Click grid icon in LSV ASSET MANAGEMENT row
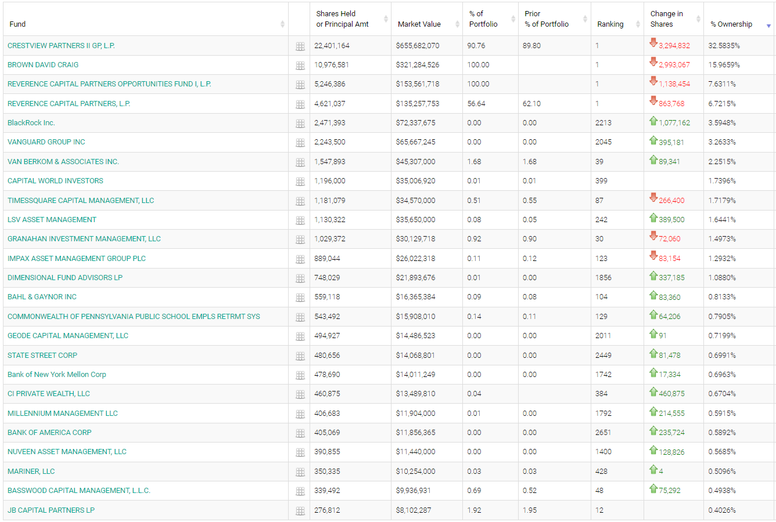 [x=300, y=220]
